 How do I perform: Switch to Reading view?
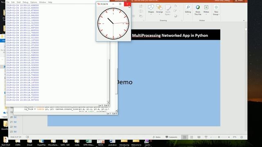199,137
